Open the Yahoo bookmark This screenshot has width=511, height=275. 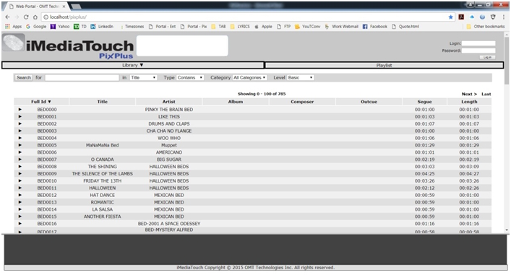pos(60,27)
